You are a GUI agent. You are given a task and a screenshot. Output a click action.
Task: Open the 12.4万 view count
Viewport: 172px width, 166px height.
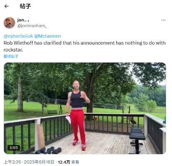click(64, 162)
